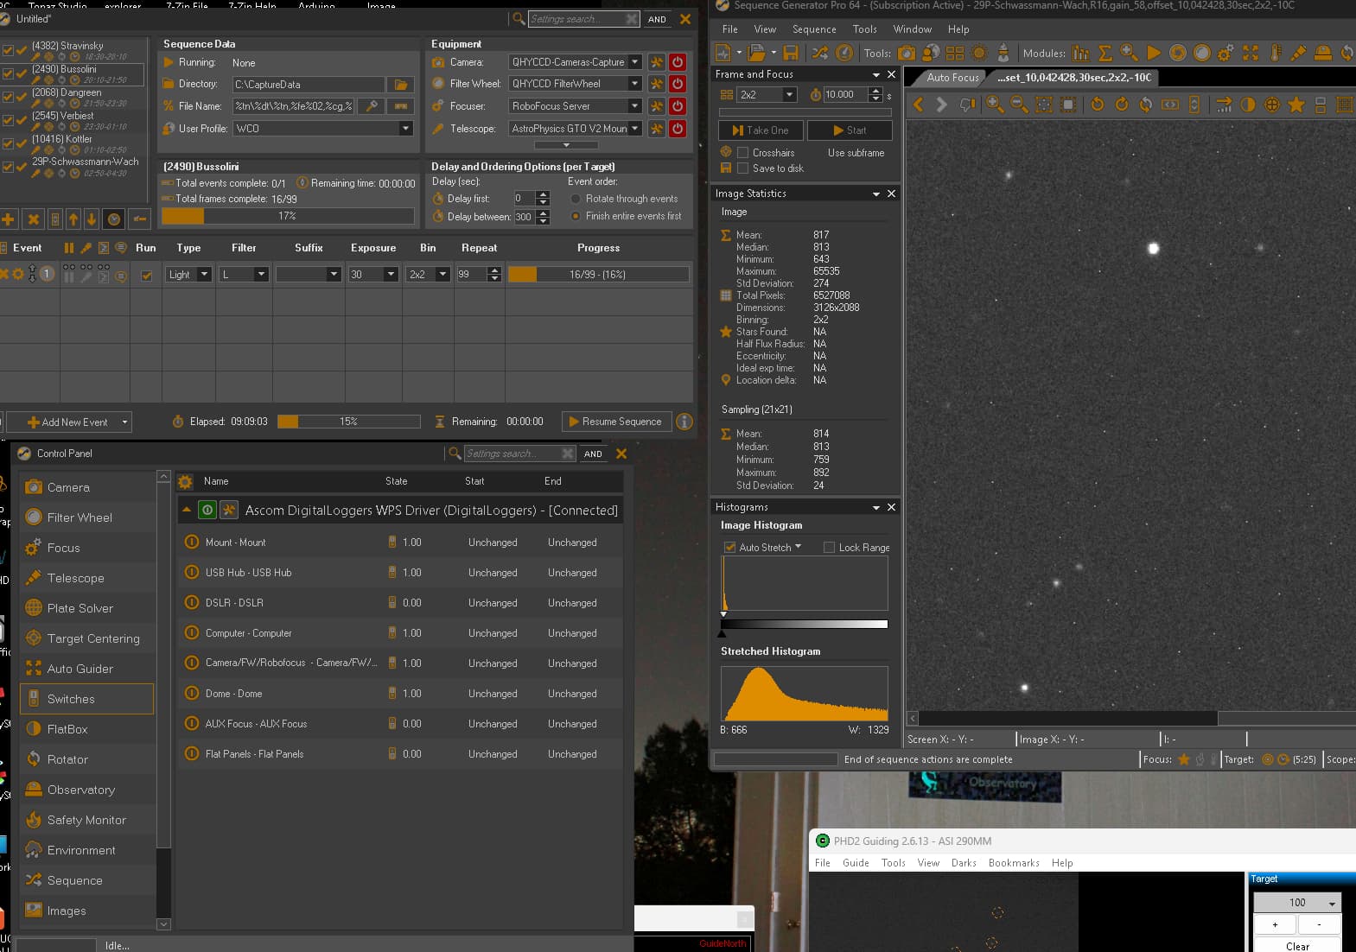Image resolution: width=1356 pixels, height=952 pixels.
Task: Click the image histogram stretch slider
Action: (x=804, y=624)
